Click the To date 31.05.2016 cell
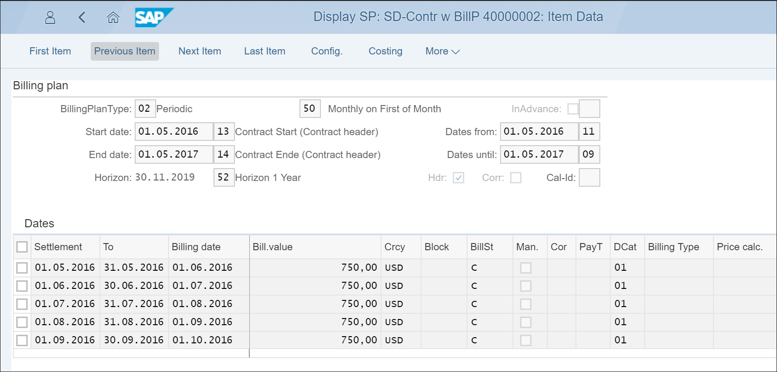This screenshot has height=372, width=777. pos(134,268)
